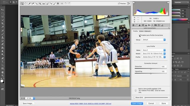Viewport: 190px width, 106px height.
Task: Select the Red Eye Removal tool
Action: point(51,4)
